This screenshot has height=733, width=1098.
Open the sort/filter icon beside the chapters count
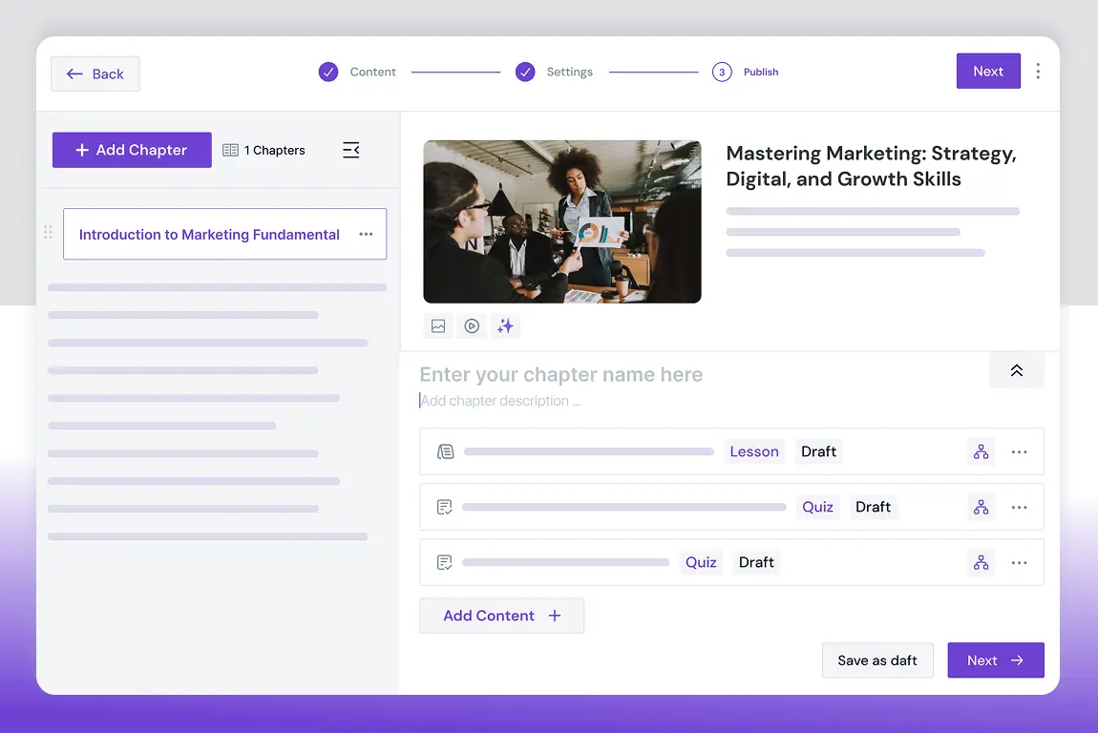(350, 150)
